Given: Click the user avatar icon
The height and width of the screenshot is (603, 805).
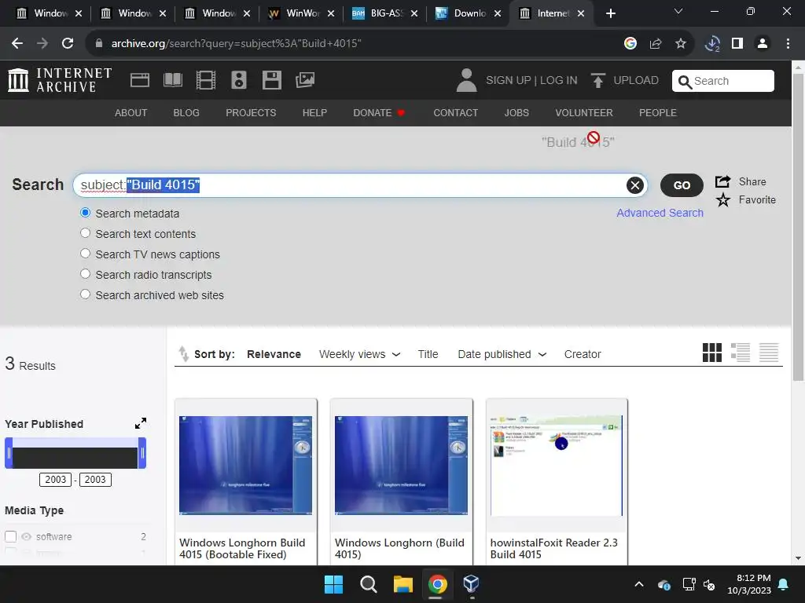Looking at the screenshot, I should 466,81.
